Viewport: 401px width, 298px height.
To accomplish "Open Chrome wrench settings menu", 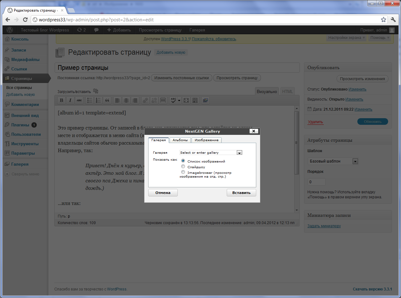I will (x=393, y=19).
